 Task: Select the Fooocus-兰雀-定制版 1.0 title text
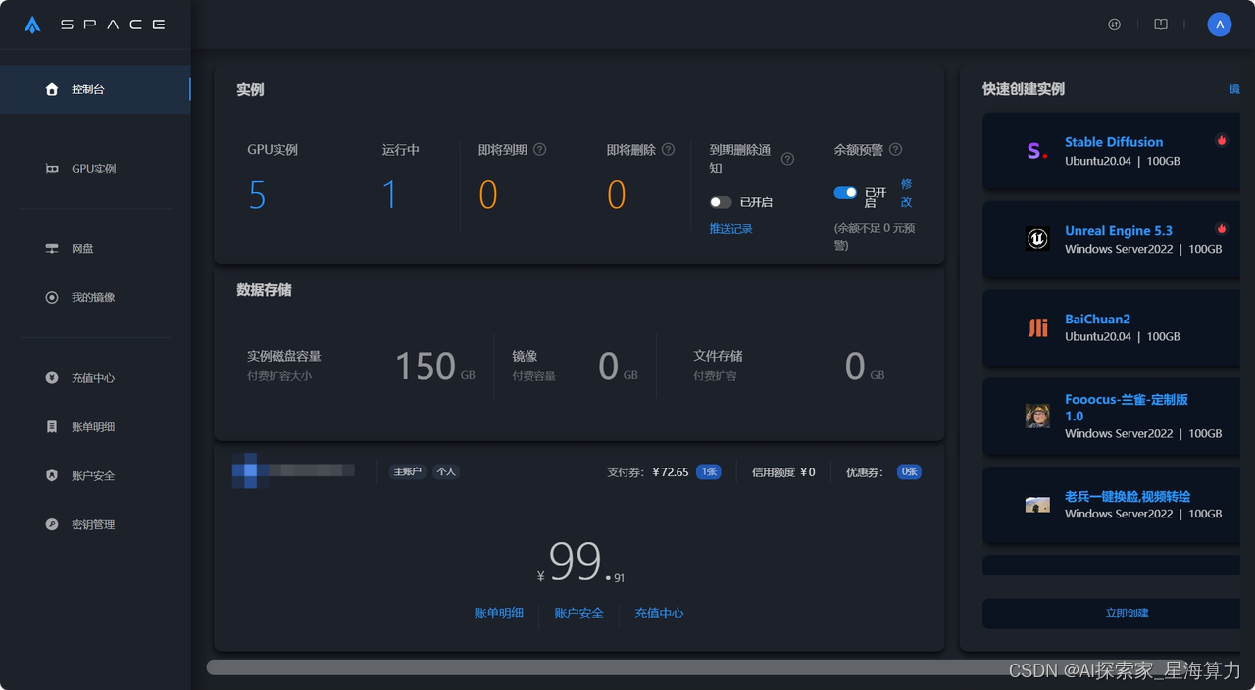pos(1127,408)
